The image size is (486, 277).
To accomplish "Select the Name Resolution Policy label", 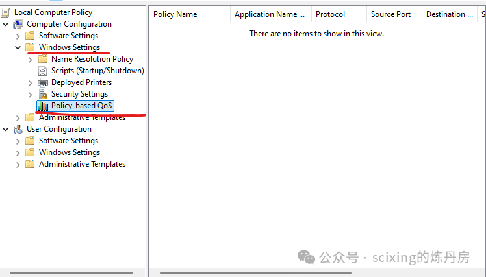I will click(x=92, y=59).
